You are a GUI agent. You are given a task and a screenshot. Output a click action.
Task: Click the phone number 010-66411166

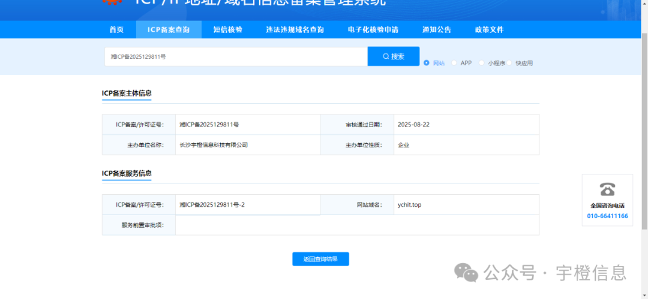607,216
